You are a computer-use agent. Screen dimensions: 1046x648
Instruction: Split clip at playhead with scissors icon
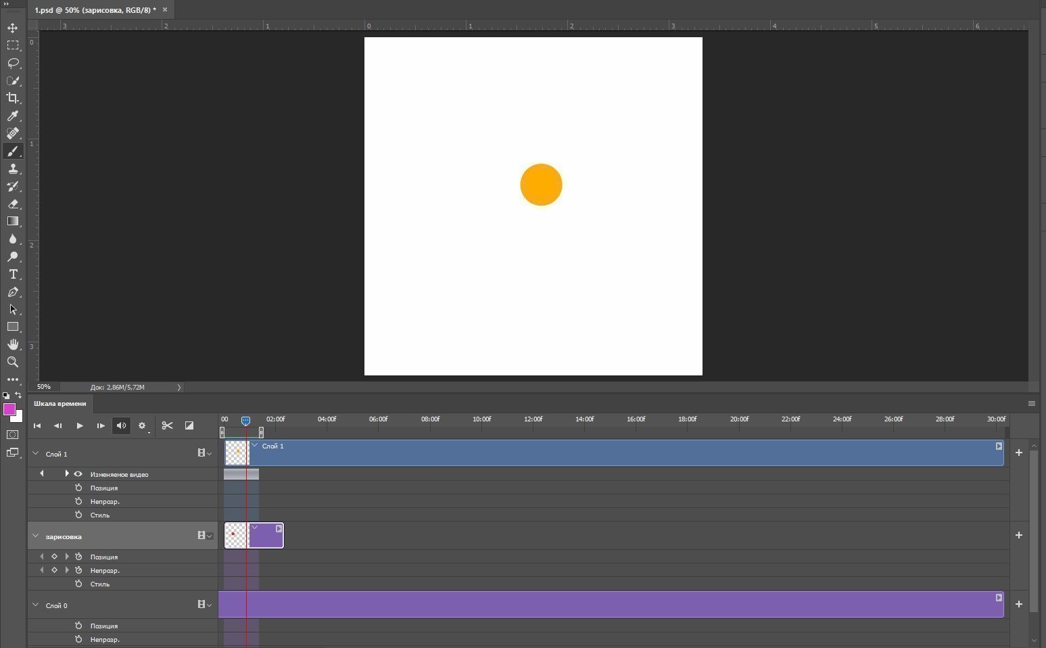pyautogui.click(x=167, y=425)
